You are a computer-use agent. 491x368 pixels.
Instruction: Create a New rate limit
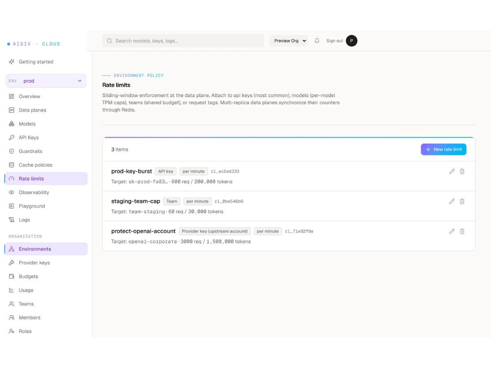click(444, 149)
